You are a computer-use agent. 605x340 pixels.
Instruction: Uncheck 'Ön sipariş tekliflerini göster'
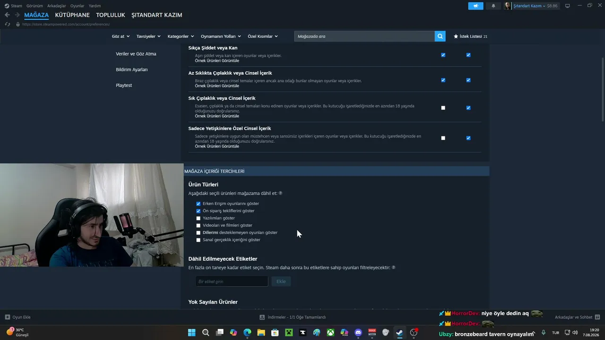click(199, 211)
